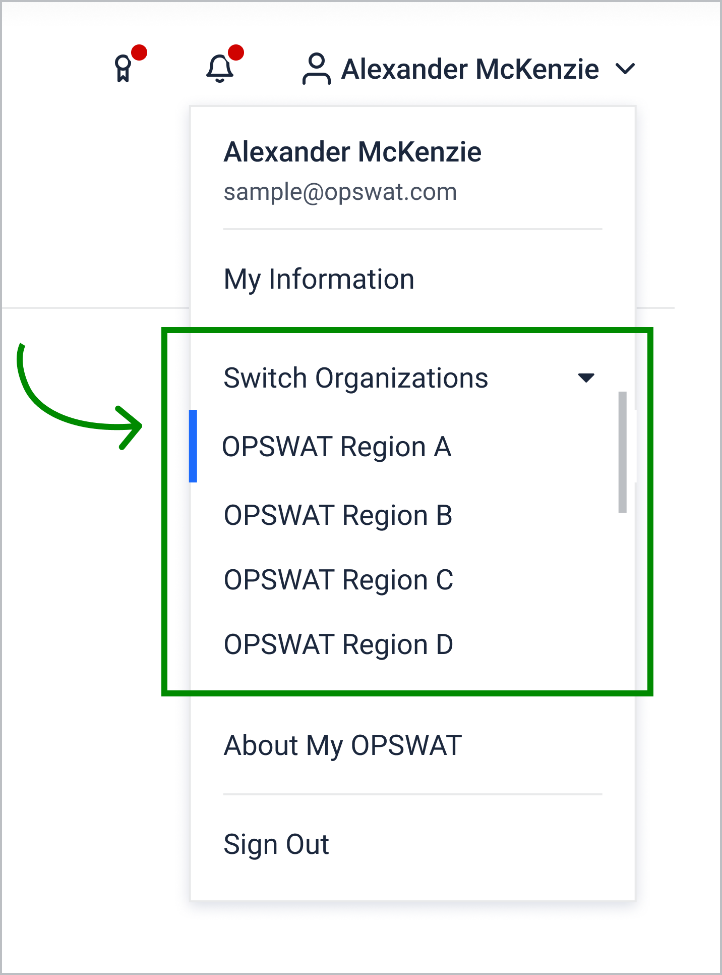Switch to OPSWAT Region D
Image resolution: width=722 pixels, height=975 pixels.
coord(338,644)
